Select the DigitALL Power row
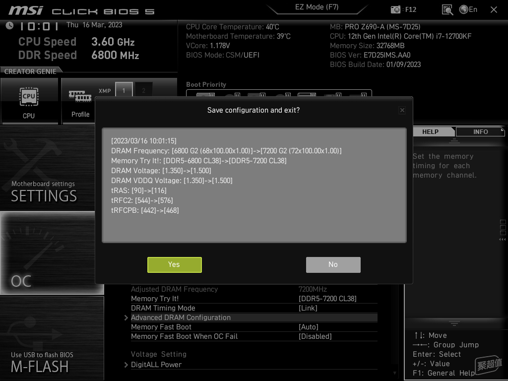Screen dimensions: 508x381 (254, 365)
